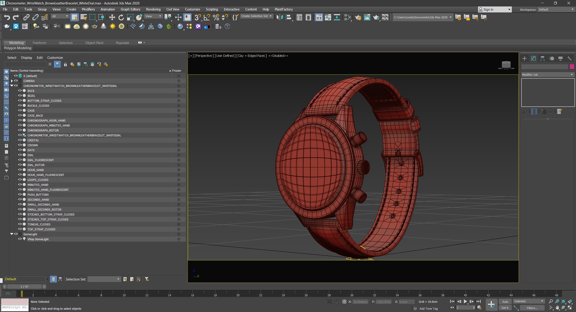Open the Create panel plus tab
This screenshot has width=576, height=312.
[x=524, y=58]
